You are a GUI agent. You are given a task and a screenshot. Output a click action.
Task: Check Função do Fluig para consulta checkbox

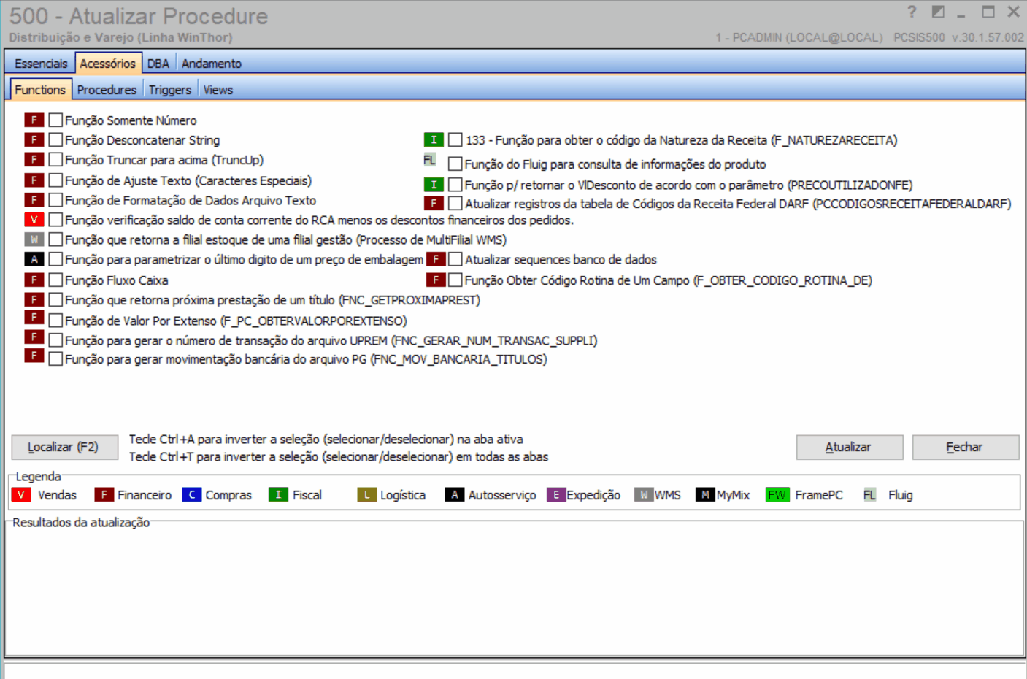pyautogui.click(x=455, y=164)
